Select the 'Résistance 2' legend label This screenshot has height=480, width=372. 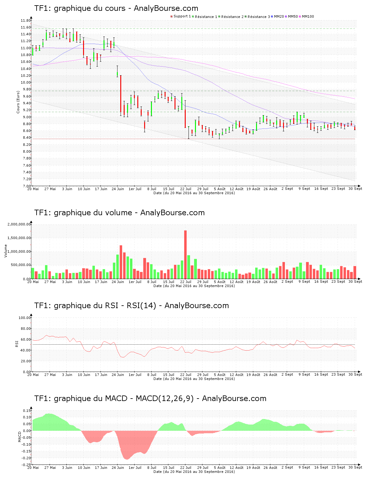click(x=232, y=16)
